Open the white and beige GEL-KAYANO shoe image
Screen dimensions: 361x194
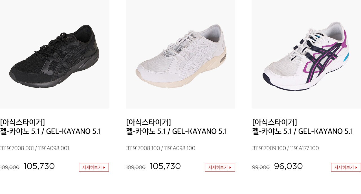(x=180, y=54)
